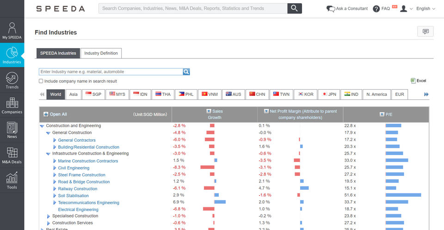This screenshot has width=444, height=230.
Task: Expand Construction Services group
Action: 49,223
